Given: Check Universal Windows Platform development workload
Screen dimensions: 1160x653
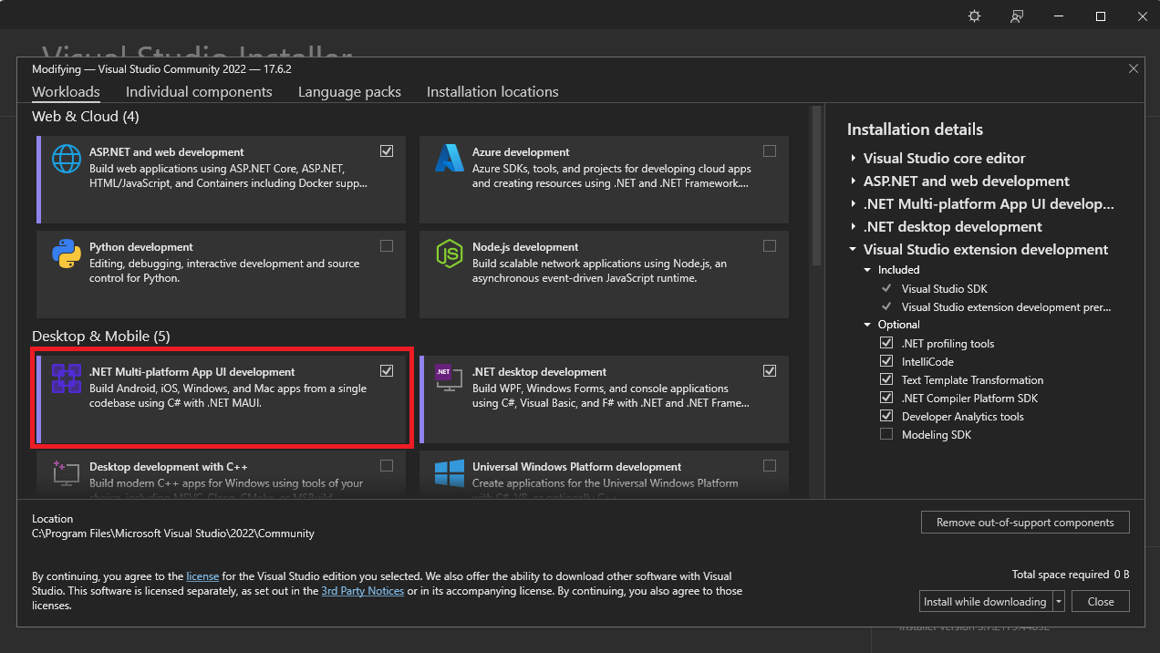Looking at the screenshot, I should [770, 466].
